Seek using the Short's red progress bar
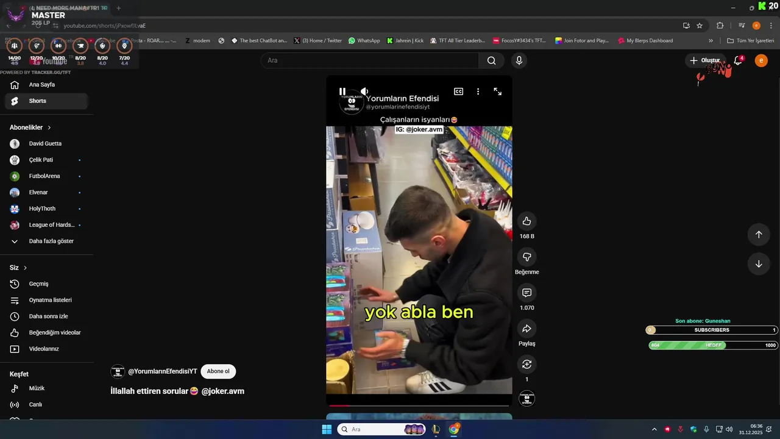 [x=419, y=405]
